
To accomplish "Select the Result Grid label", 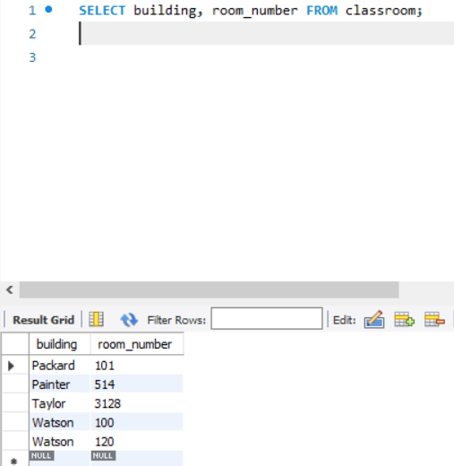I will (x=44, y=320).
